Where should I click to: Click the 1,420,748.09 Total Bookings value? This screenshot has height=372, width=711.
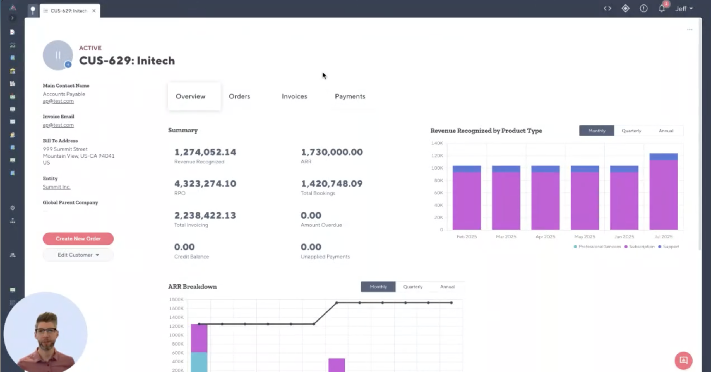(332, 184)
